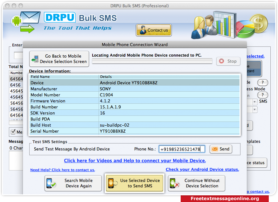Click Search Mobile Device Again
This screenshot has height=202, width=278.
(x=73, y=183)
